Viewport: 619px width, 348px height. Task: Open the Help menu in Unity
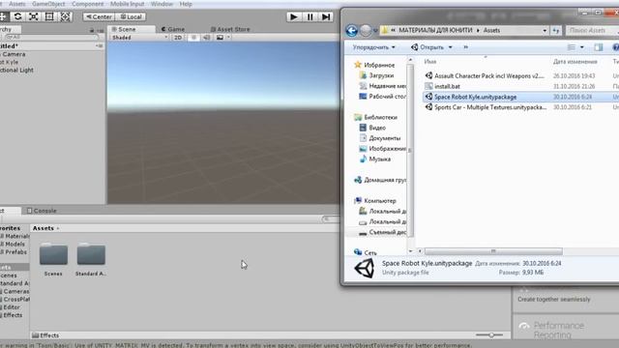(x=186, y=4)
